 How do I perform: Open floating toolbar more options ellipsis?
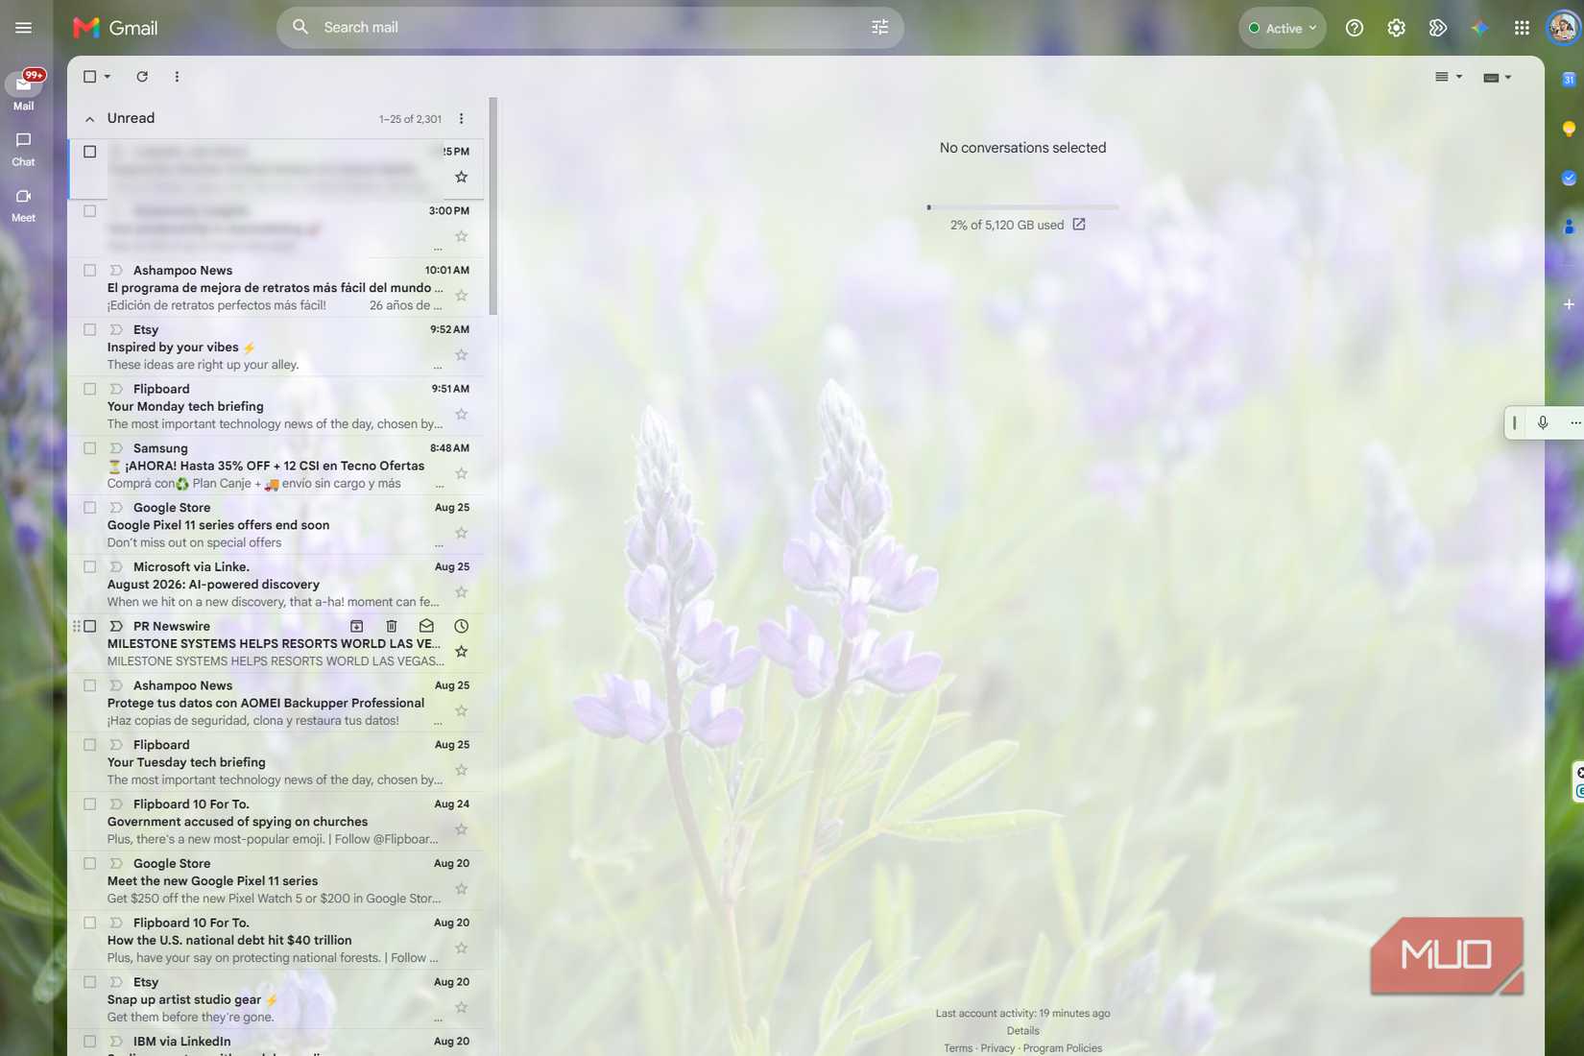tap(1574, 422)
